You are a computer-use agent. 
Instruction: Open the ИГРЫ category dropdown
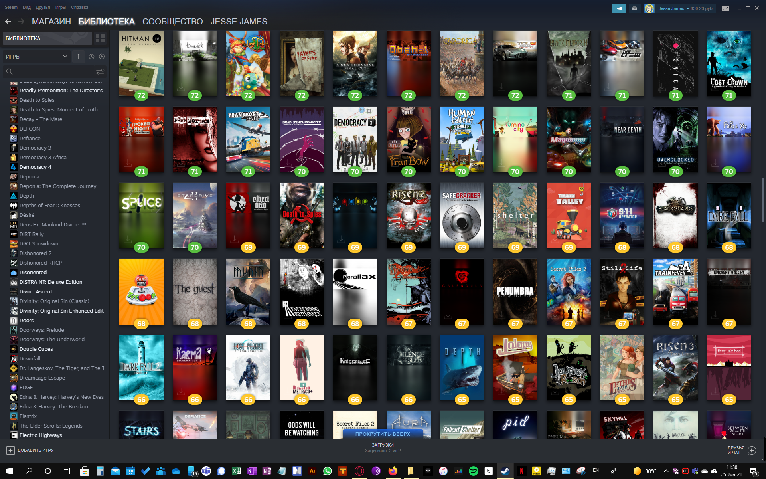pos(36,57)
